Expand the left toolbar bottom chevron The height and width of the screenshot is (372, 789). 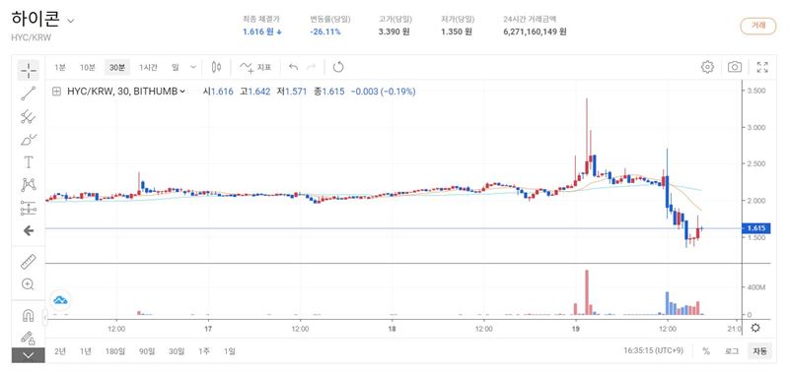click(x=29, y=355)
